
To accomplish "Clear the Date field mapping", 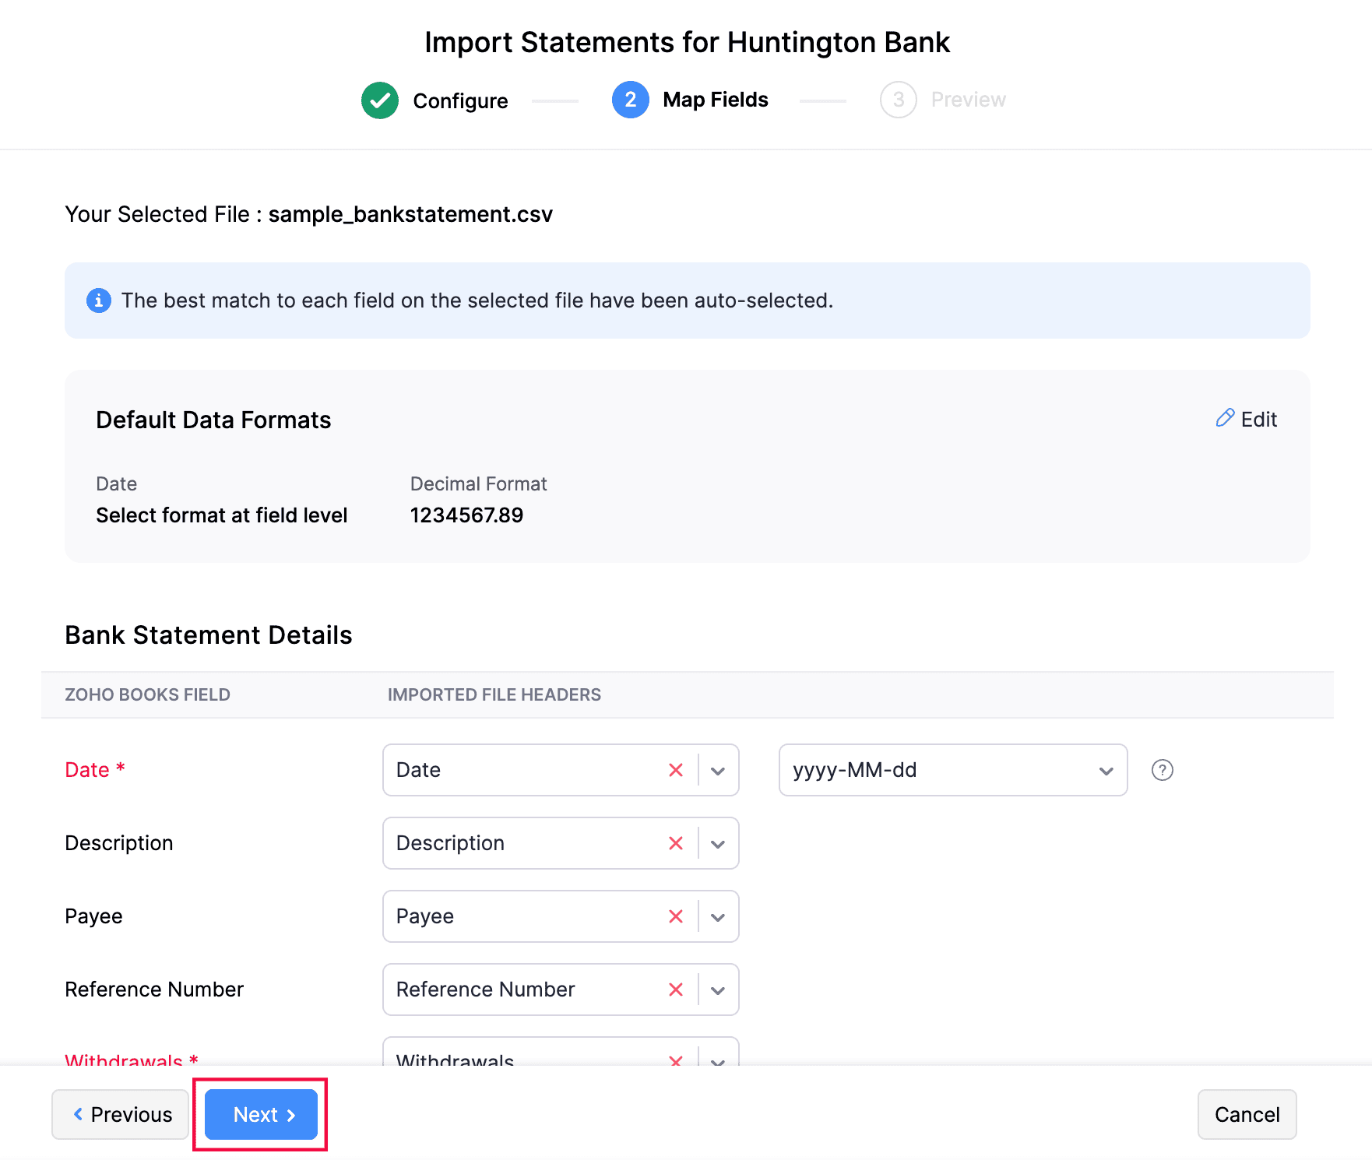I will coord(675,770).
